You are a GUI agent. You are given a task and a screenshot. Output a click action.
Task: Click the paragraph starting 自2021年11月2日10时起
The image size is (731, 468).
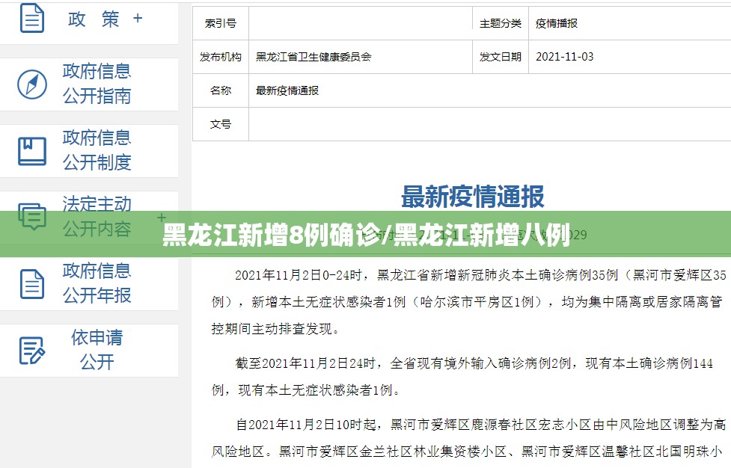coord(469,438)
